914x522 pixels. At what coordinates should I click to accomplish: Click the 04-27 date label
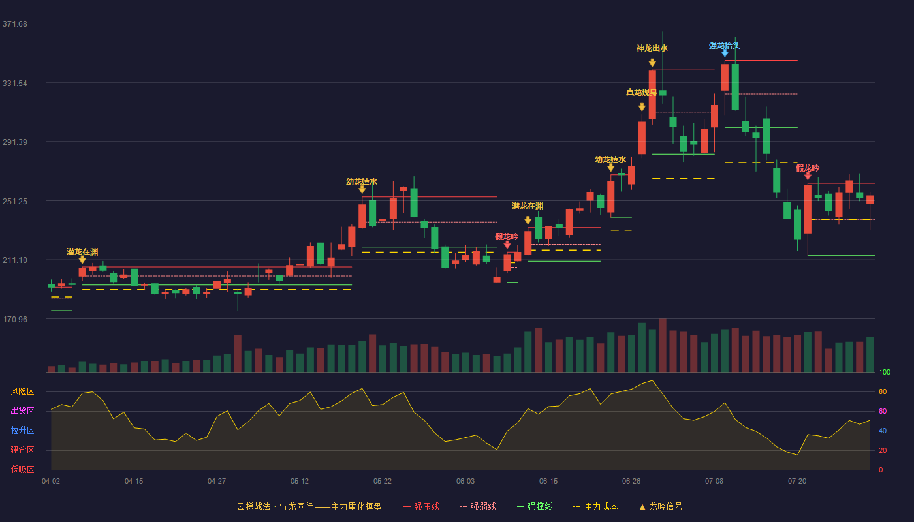[217, 481]
